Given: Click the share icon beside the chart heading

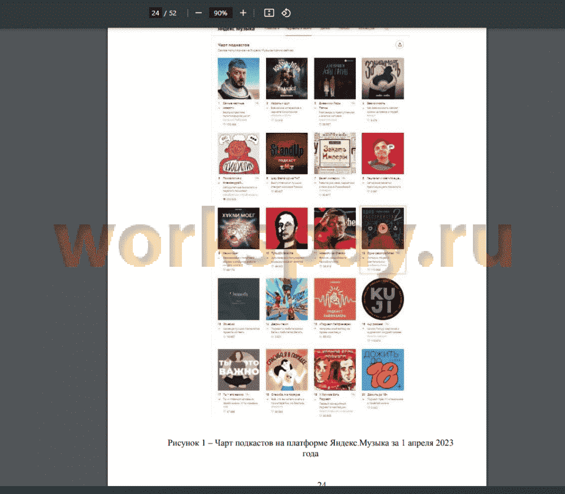Looking at the screenshot, I should 399,45.
